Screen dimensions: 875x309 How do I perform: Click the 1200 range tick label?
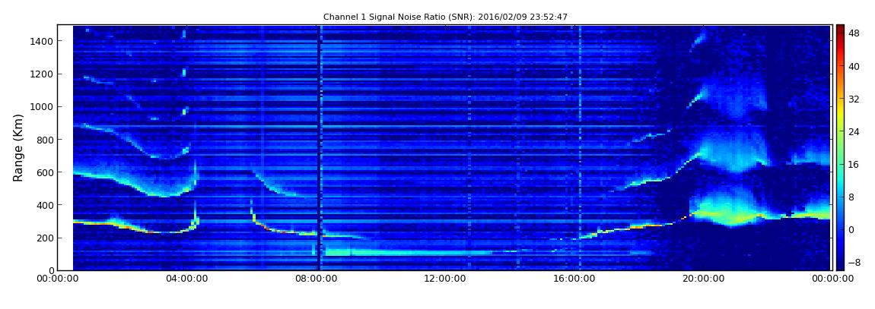click(43, 74)
